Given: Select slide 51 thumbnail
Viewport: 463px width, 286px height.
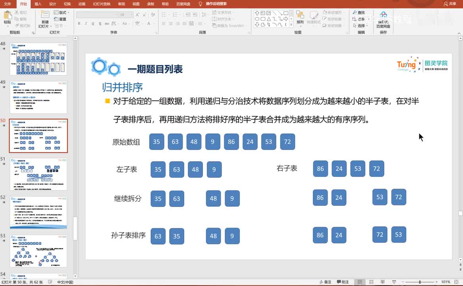Looking at the screenshot, I should click(39, 174).
